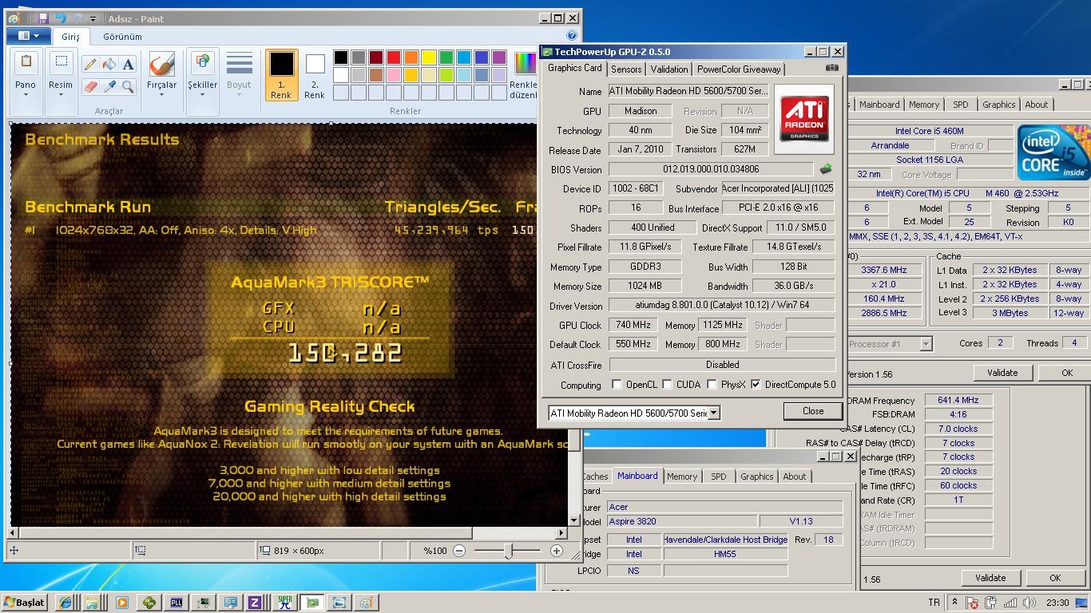Viewport: 1091px width, 613px height.
Task: Show hidden tray icons arrow
Action: coord(954,603)
